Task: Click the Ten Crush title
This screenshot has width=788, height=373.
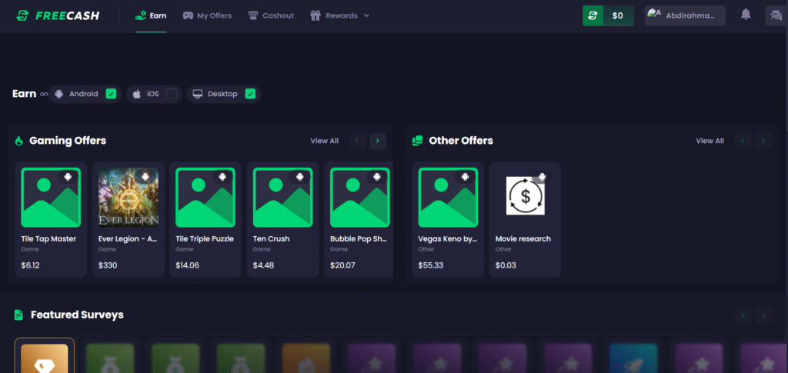Action: pyautogui.click(x=272, y=239)
